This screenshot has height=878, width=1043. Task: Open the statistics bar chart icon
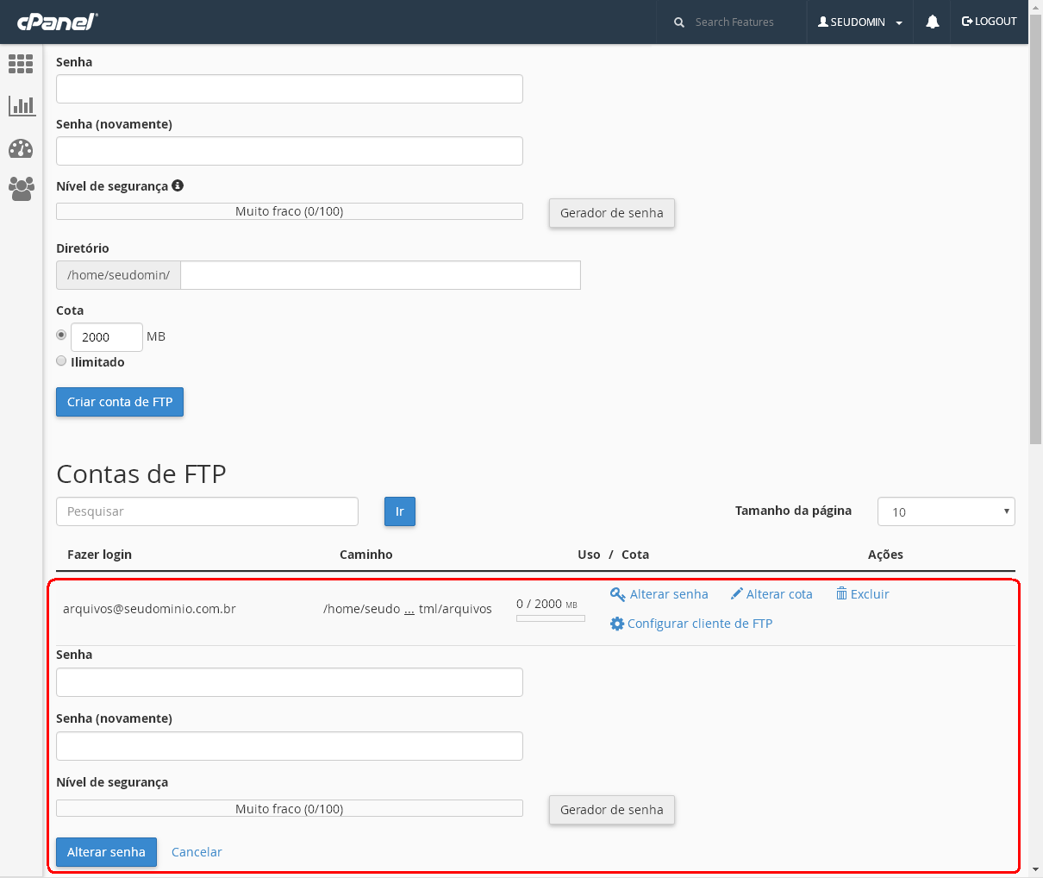pos(21,106)
